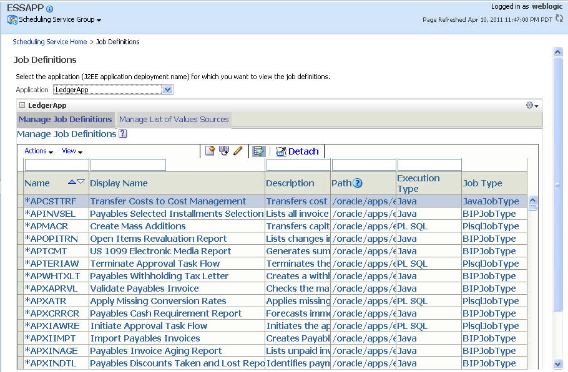This screenshot has width=568, height=372.
Task: Click the Detach button
Action: coord(297,151)
